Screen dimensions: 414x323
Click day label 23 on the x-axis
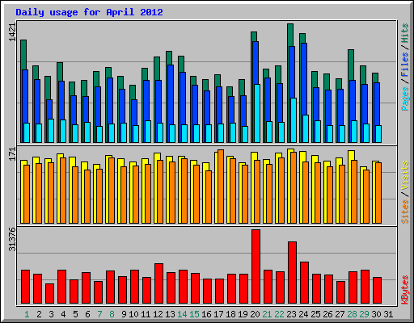pyautogui.click(x=291, y=314)
